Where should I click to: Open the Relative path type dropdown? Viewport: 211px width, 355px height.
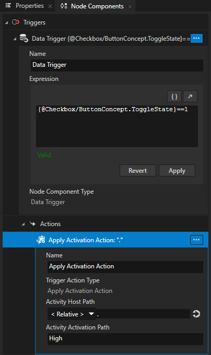72,314
